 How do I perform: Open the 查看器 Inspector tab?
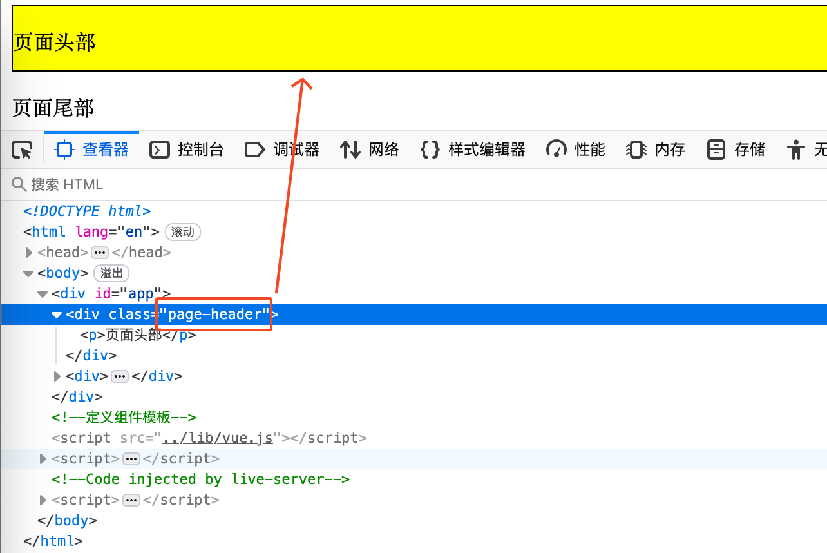coord(92,150)
